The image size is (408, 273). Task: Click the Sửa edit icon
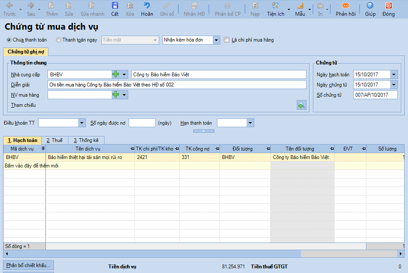pyautogui.click(x=69, y=9)
